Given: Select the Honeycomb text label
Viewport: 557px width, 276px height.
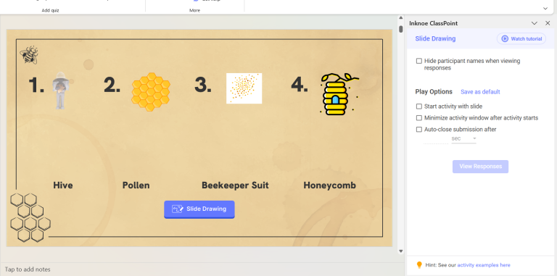Looking at the screenshot, I should (330, 185).
